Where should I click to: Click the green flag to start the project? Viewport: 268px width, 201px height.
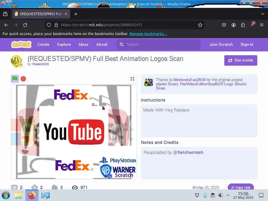[15, 79]
